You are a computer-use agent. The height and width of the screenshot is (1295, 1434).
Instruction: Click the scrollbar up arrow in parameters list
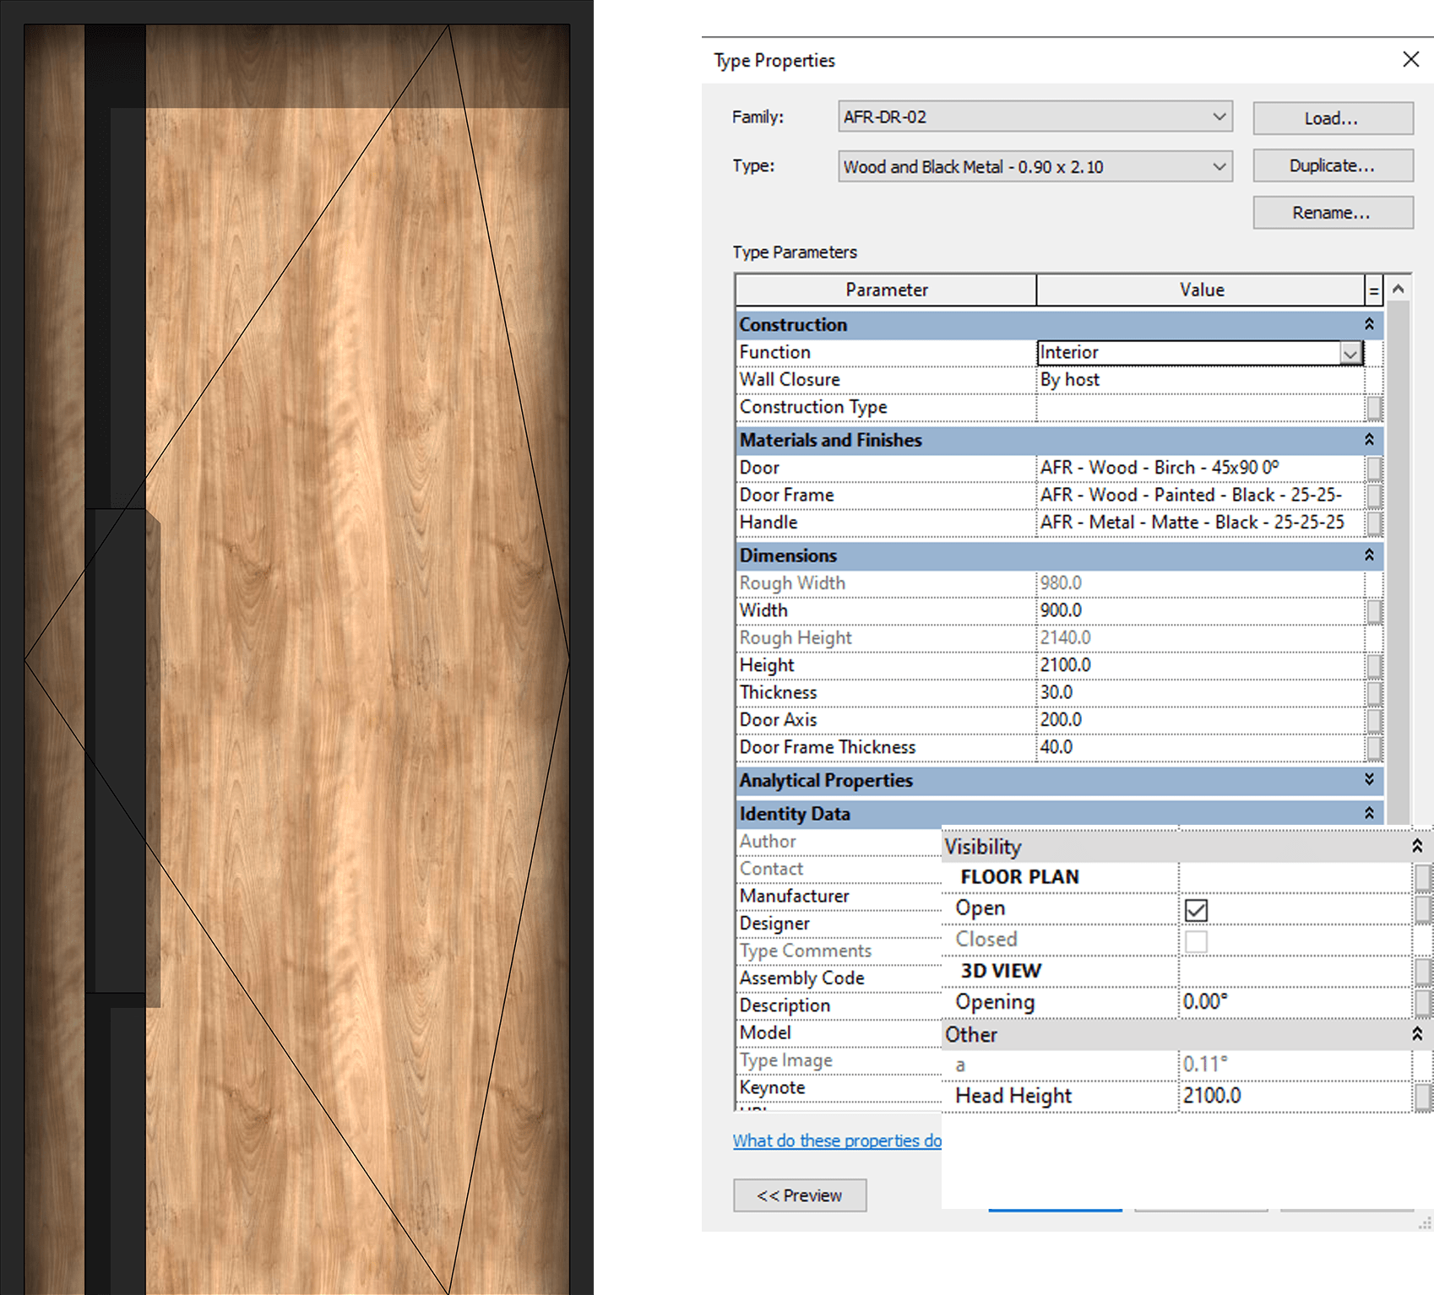coord(1399,290)
